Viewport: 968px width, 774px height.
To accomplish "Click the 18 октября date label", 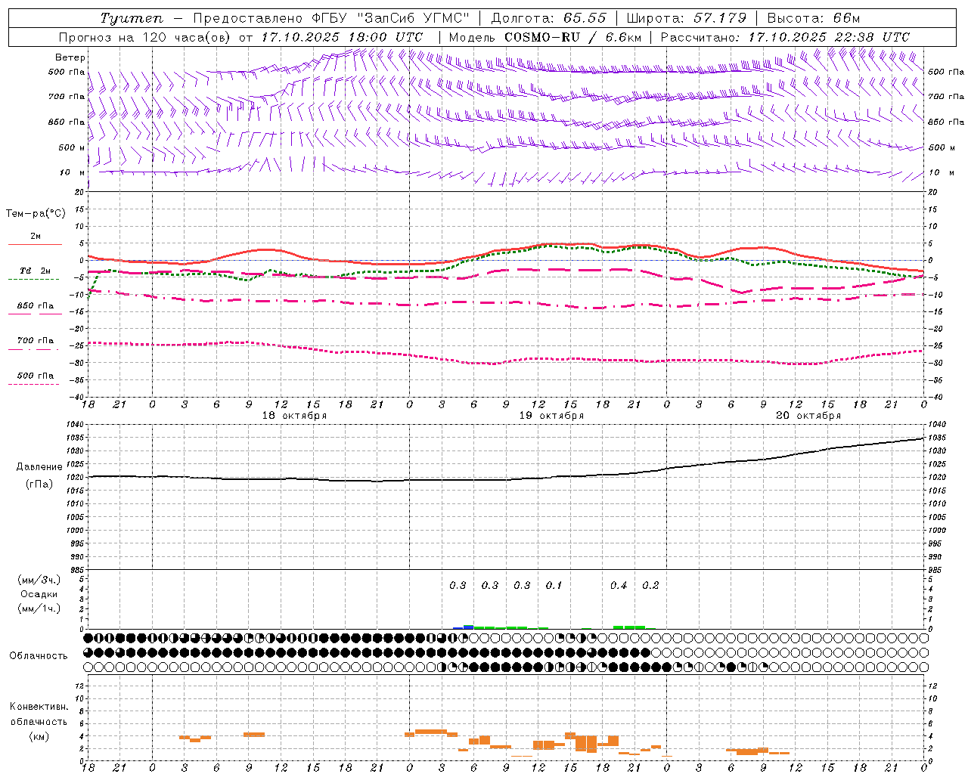I will point(294,416).
